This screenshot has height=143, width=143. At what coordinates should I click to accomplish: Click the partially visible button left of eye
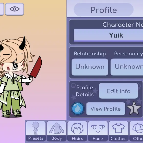(2, 9)
